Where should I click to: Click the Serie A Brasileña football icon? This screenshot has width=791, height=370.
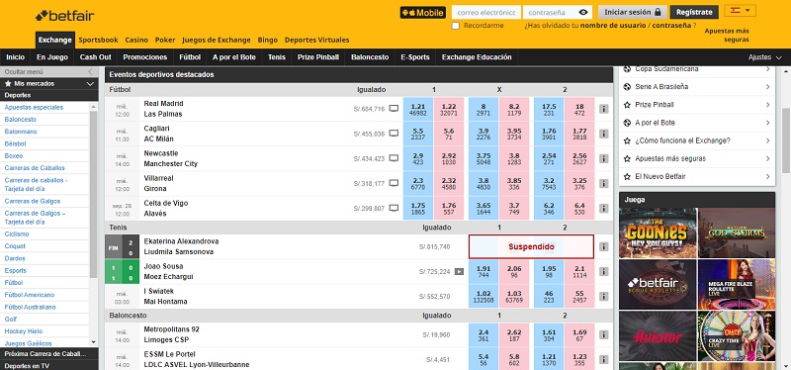pyautogui.click(x=627, y=87)
